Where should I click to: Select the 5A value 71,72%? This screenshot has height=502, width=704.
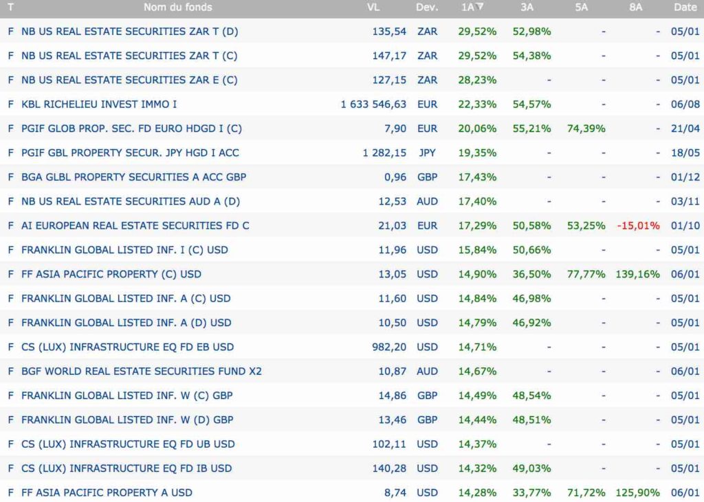tap(586, 492)
